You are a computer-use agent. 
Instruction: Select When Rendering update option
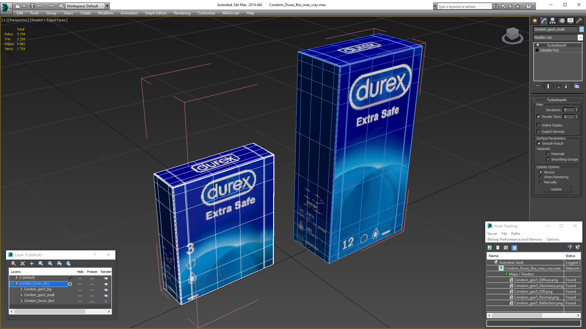(541, 177)
